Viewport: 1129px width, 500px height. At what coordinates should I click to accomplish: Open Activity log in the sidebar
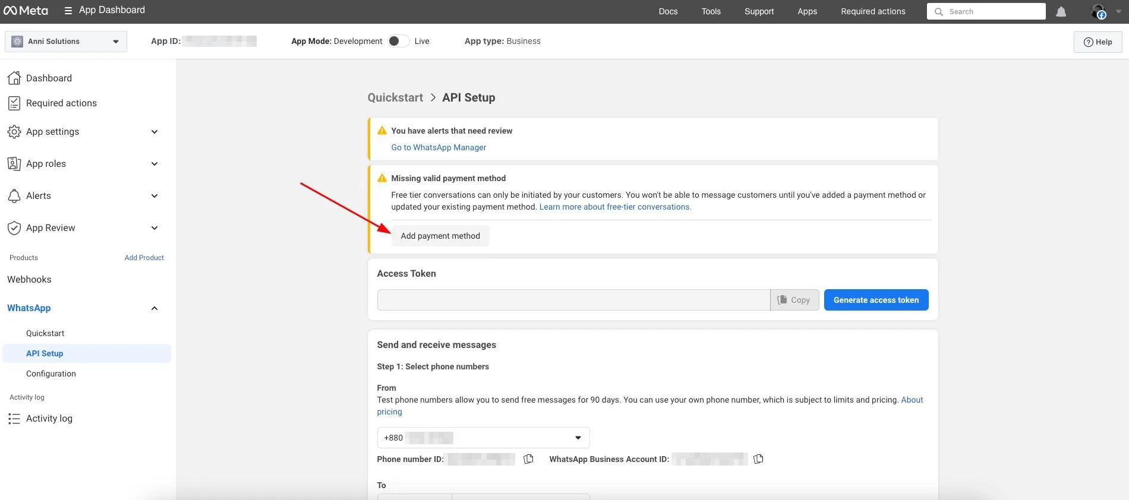[49, 419]
